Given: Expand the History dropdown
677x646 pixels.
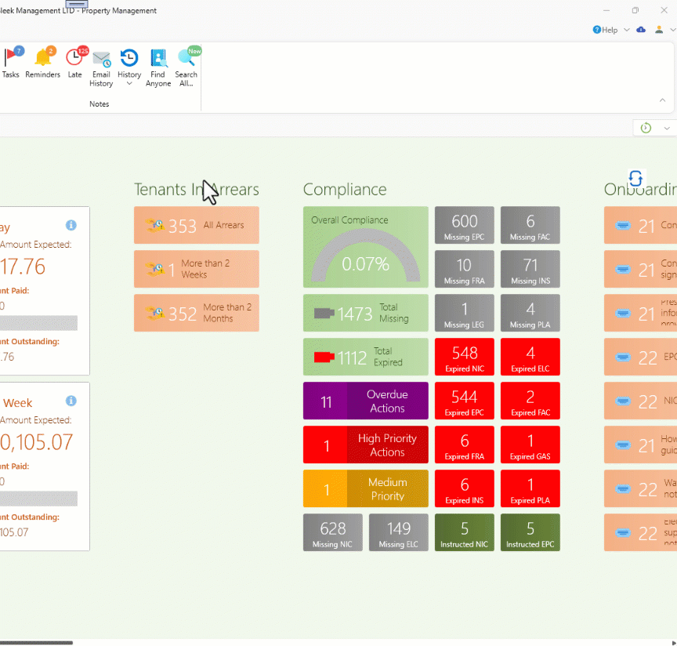Looking at the screenshot, I should click(129, 84).
